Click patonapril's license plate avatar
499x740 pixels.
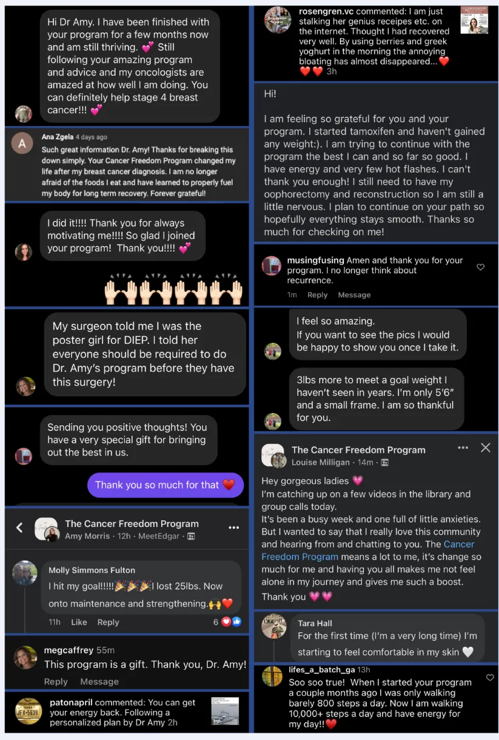[x=28, y=711]
